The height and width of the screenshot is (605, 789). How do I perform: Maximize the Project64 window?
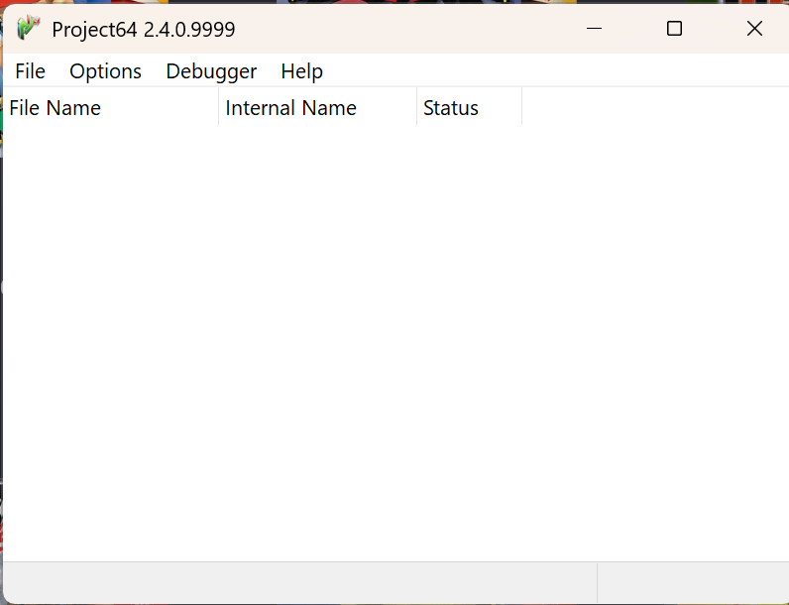pos(674,29)
